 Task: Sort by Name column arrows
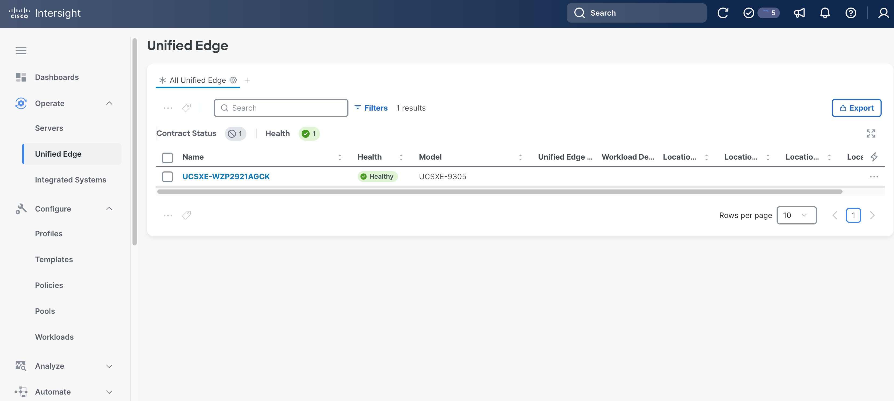340,157
